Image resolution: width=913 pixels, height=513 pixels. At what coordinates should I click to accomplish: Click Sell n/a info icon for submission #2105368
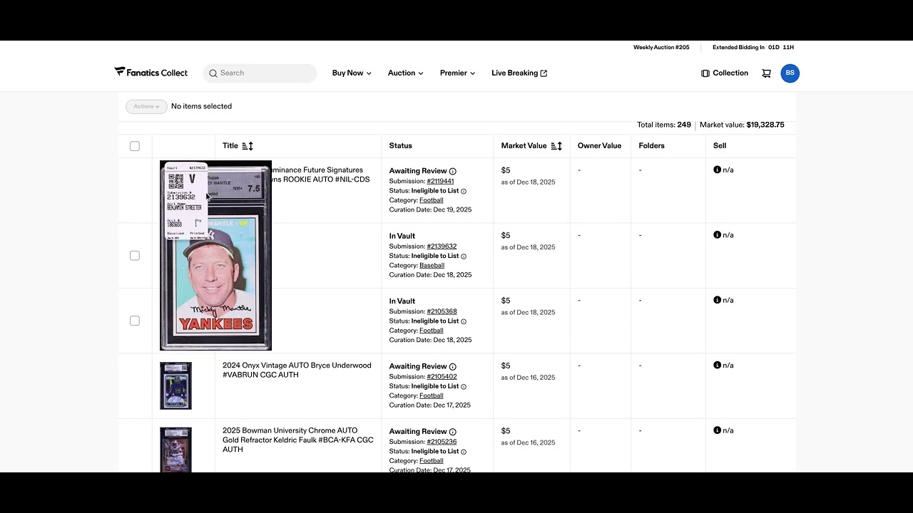pos(718,300)
